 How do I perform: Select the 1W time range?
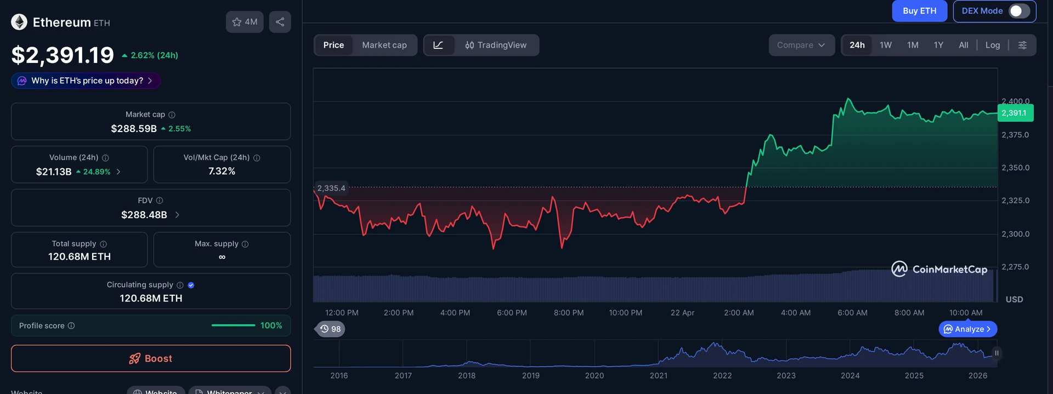(x=886, y=45)
